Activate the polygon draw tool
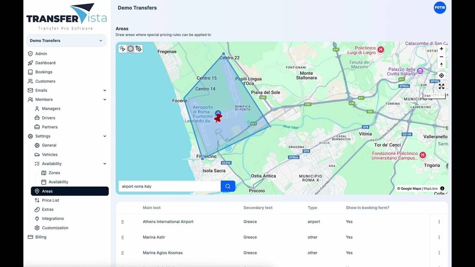This screenshot has width=475, height=267. (x=131, y=49)
